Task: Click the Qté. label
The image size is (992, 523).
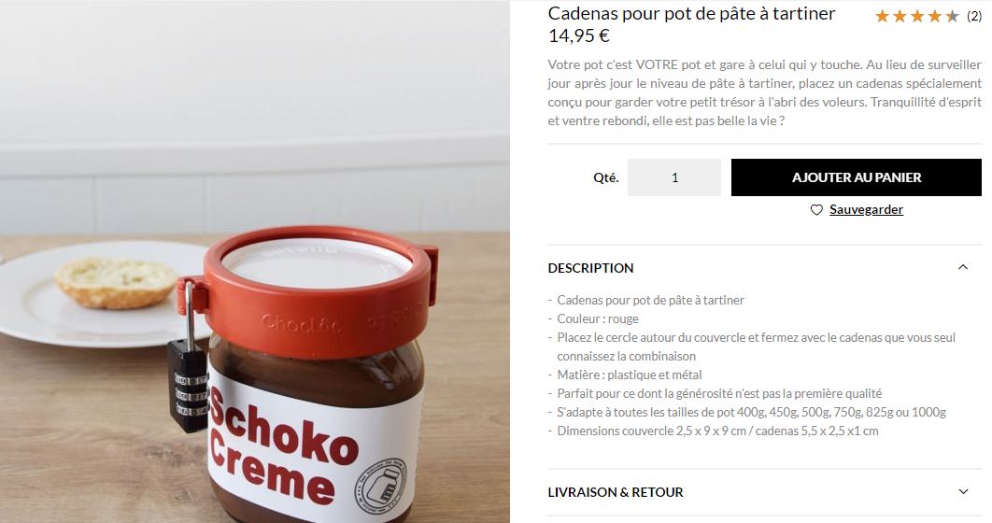Action: point(605,177)
